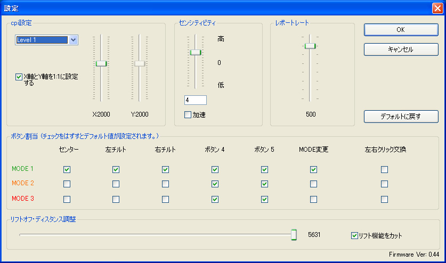Click the レポートレート slider handle
This screenshot has width=446, height=263.
310,46
